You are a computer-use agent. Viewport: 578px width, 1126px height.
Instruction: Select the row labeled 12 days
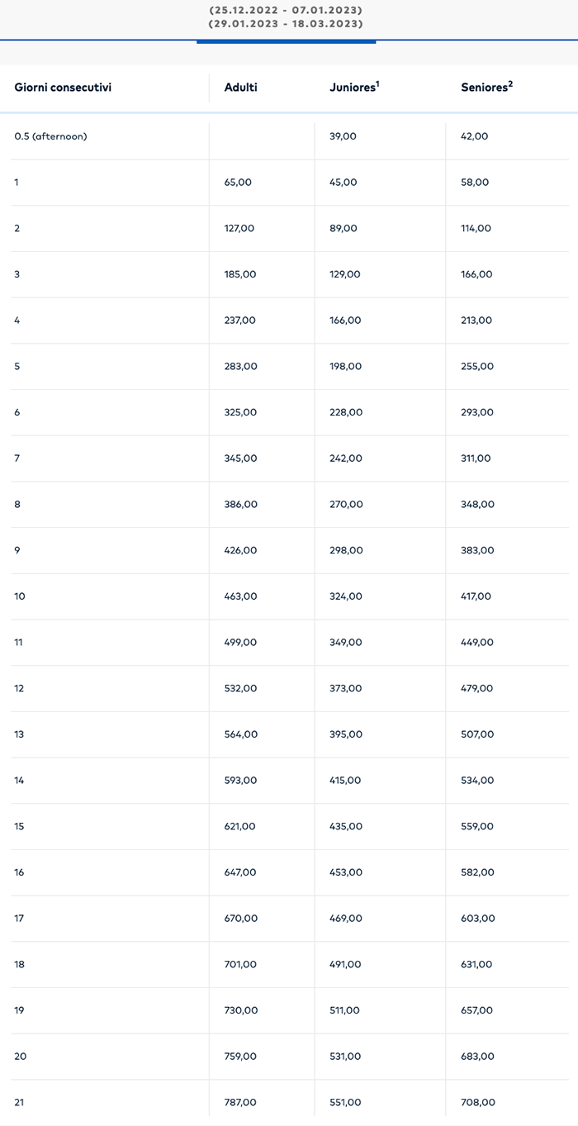(x=19, y=688)
